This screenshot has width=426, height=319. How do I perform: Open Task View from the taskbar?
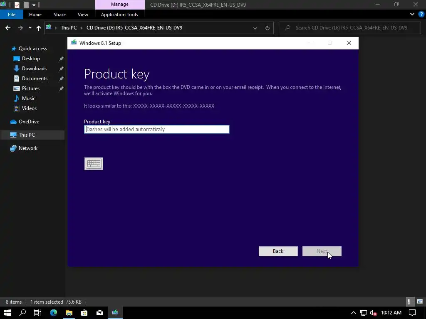pos(37,313)
